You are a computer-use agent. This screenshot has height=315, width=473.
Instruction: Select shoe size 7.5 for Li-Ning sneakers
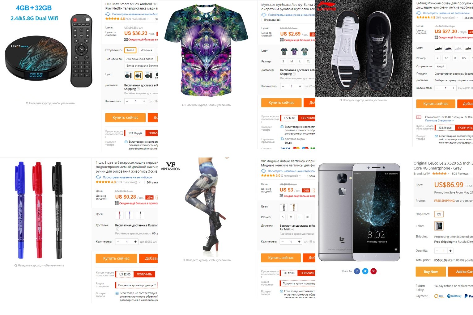[446, 58]
